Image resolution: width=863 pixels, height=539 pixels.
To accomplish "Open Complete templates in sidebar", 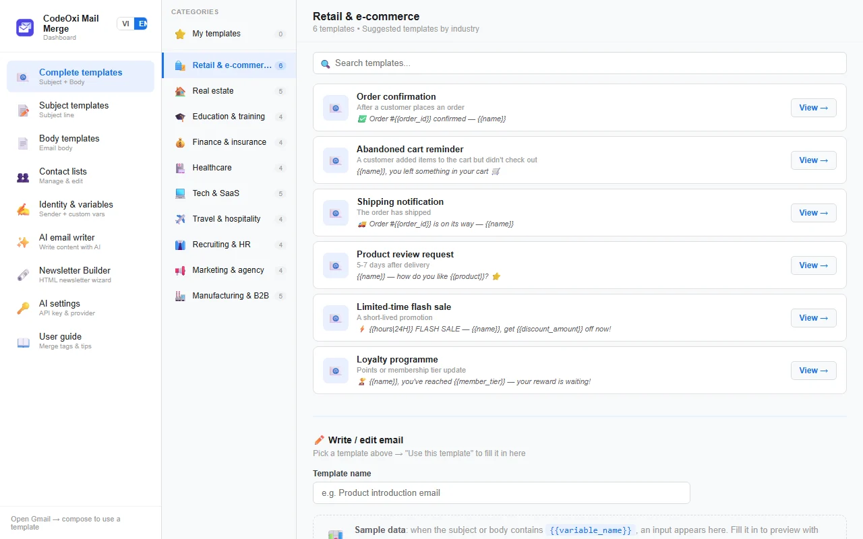I will [80, 76].
